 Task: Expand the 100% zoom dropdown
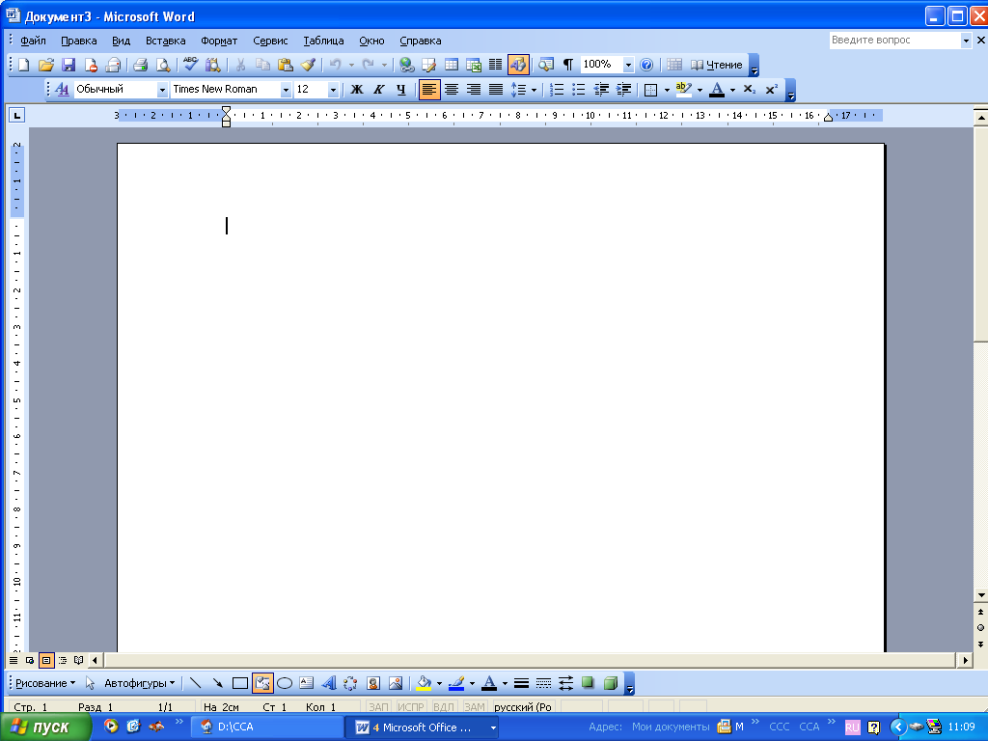(627, 65)
